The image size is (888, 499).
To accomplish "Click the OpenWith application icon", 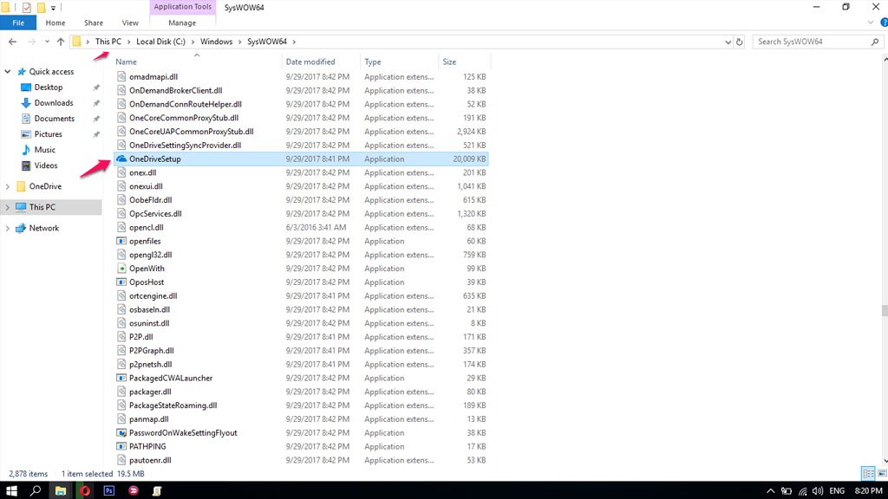I will (121, 269).
